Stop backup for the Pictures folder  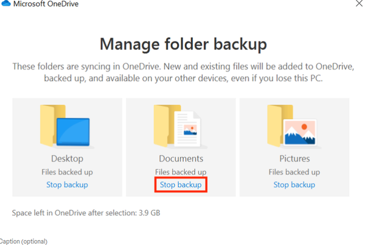click(x=294, y=185)
